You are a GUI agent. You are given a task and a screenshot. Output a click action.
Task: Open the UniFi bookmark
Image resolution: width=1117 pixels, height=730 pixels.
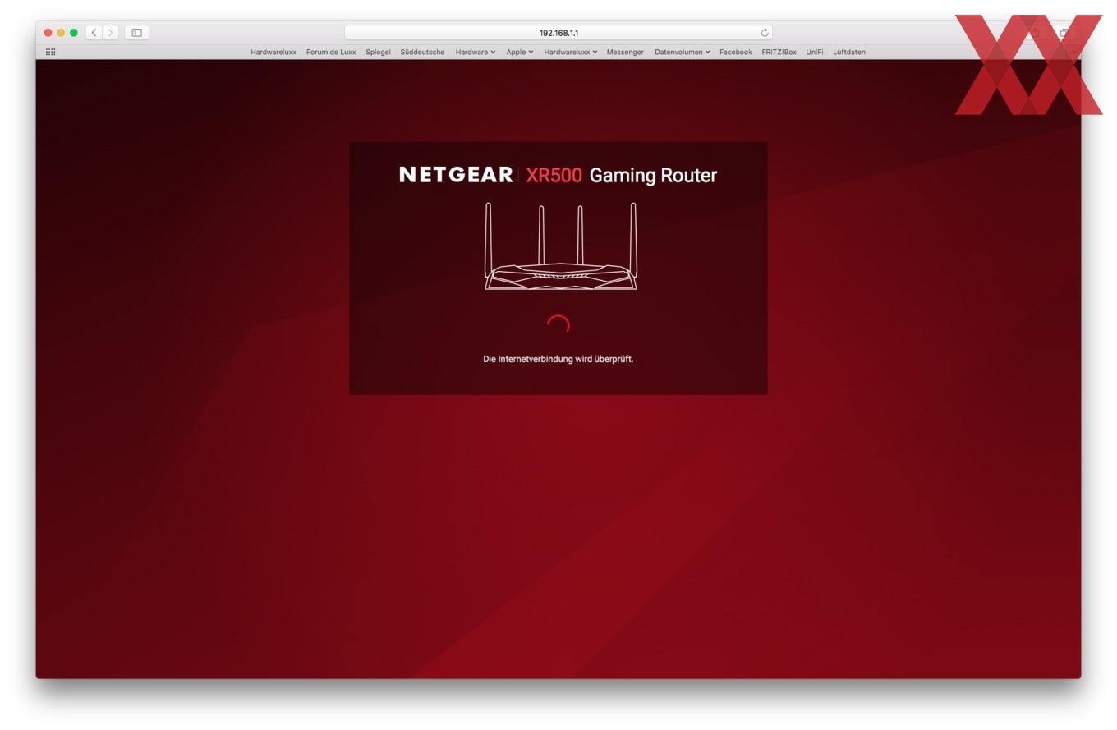tap(815, 52)
